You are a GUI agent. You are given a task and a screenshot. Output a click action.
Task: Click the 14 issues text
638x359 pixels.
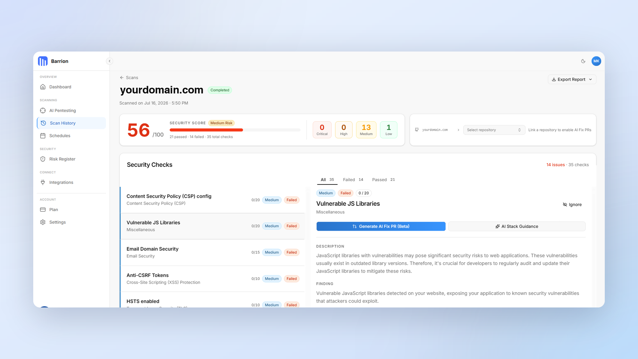(556, 165)
